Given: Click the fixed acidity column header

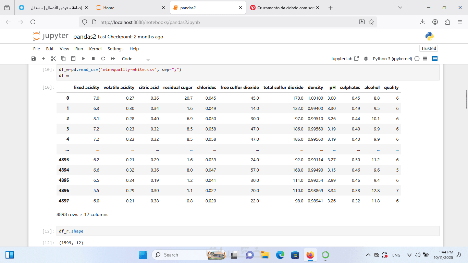Looking at the screenshot, I should click(x=86, y=87).
